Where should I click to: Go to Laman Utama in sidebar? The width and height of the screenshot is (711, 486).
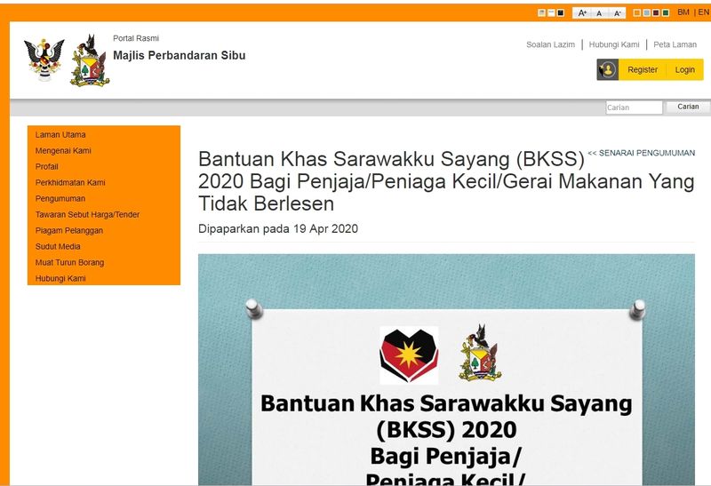[60, 135]
